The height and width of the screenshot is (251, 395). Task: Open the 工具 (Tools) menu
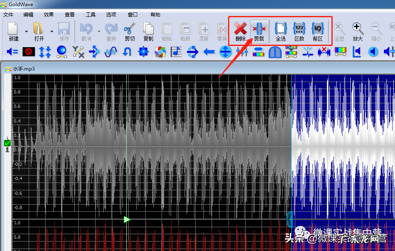[91, 15]
